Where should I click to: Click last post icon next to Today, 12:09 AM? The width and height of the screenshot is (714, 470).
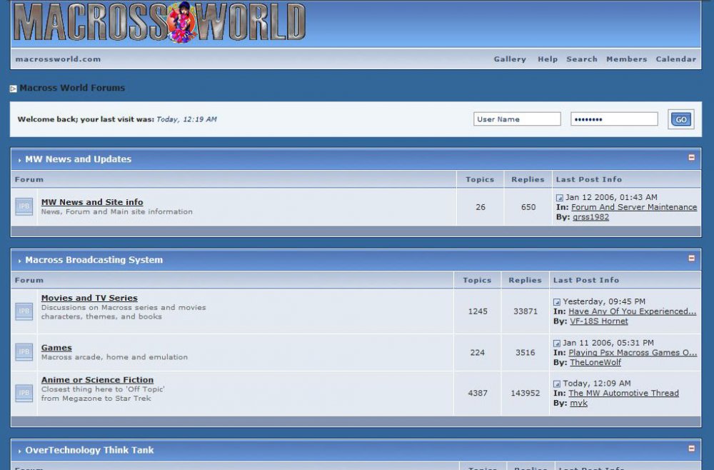(557, 384)
